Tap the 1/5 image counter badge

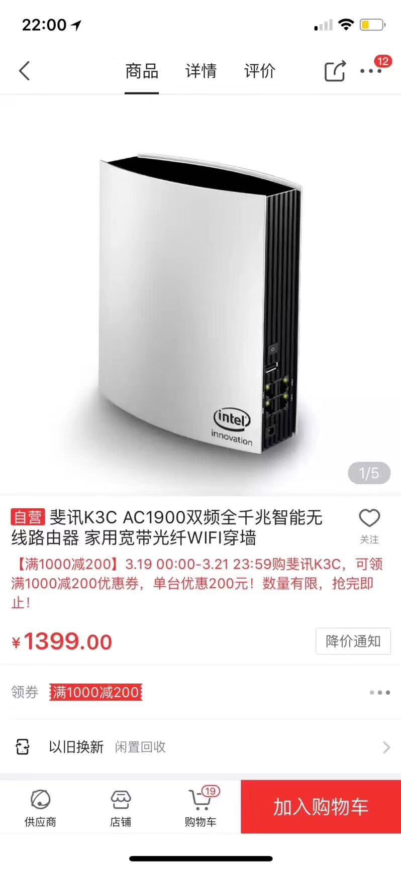click(x=369, y=473)
